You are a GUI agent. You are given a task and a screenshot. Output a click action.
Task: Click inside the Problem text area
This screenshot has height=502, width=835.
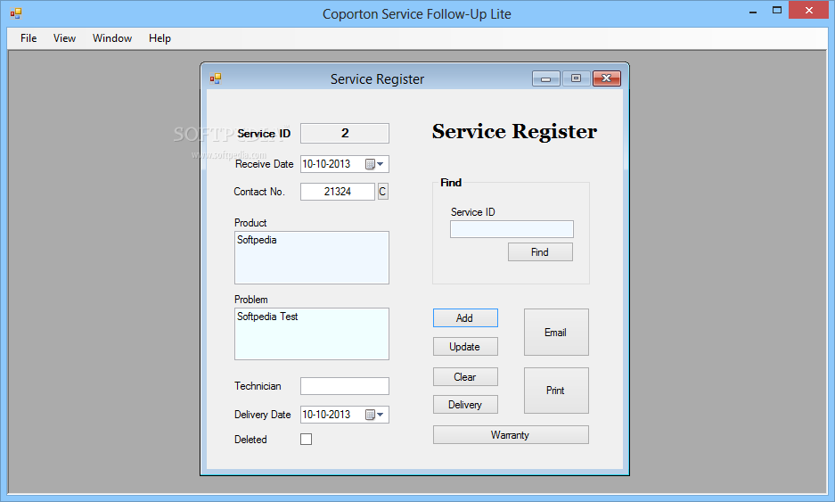[x=312, y=333]
